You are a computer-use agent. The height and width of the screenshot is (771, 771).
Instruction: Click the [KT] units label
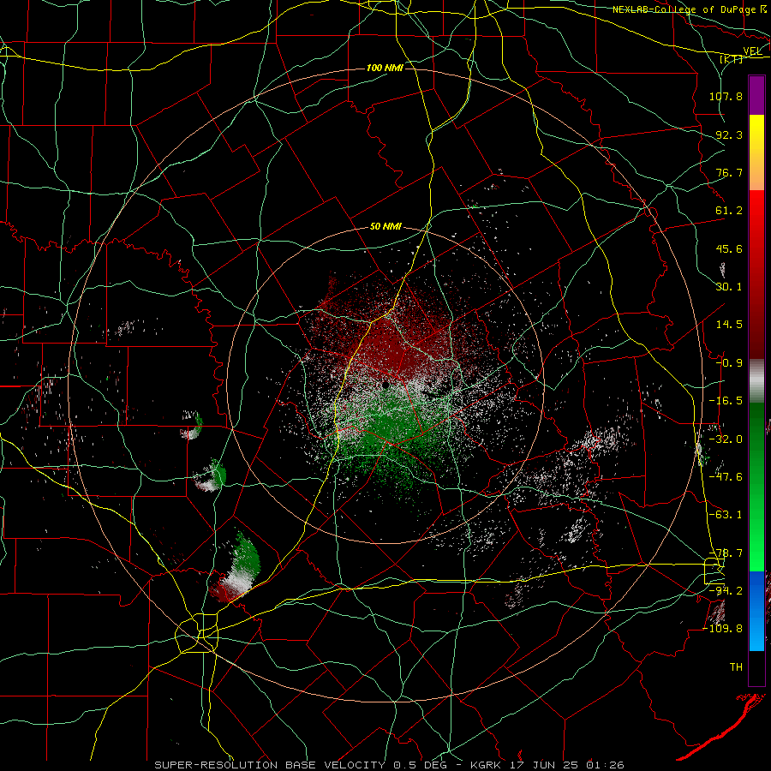click(732, 59)
